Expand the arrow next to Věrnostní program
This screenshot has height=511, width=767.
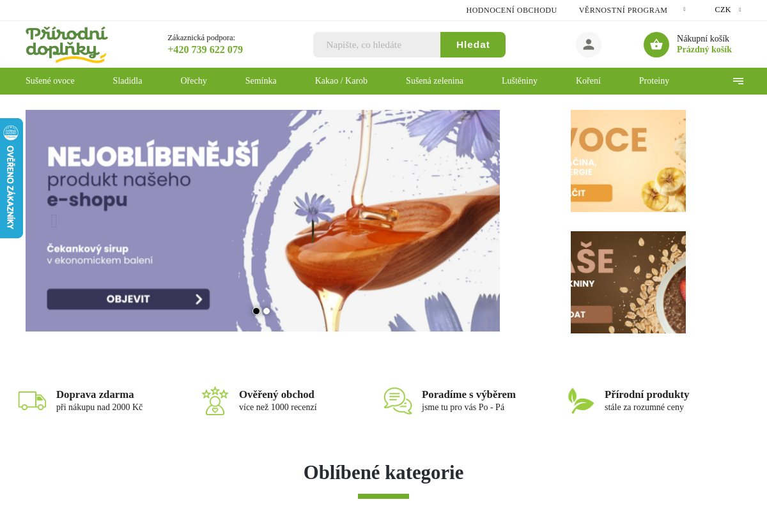685,10
